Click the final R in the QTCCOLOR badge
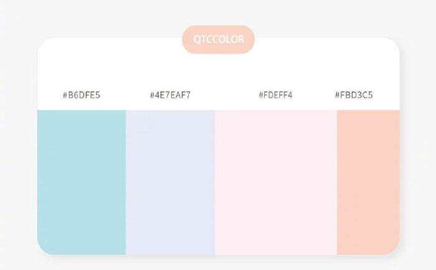This screenshot has height=270, width=436. pyautogui.click(x=240, y=40)
